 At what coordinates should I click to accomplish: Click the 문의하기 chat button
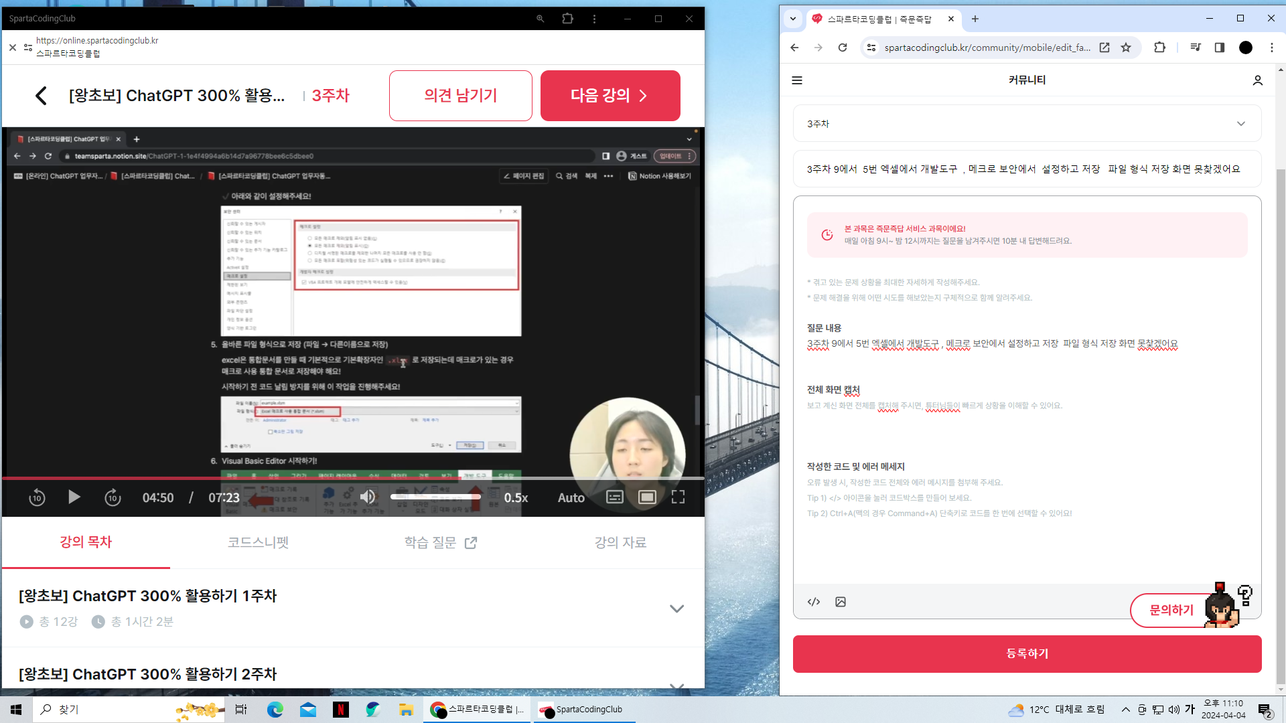point(1172,610)
